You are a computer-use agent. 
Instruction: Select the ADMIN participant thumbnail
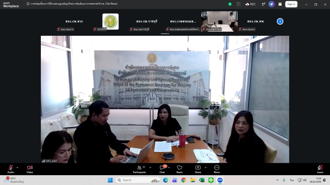pyautogui.click(x=110, y=21)
